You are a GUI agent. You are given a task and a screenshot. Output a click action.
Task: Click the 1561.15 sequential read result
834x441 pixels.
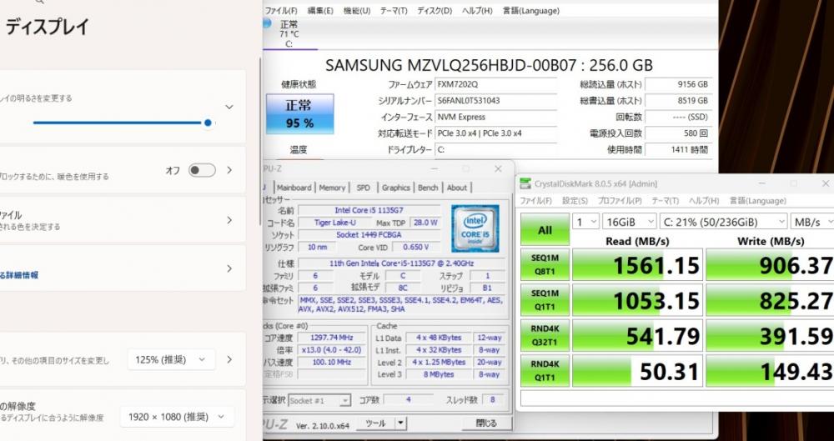coord(637,265)
